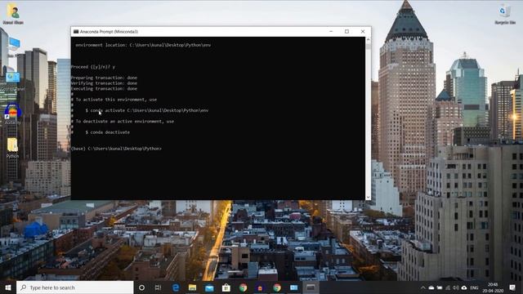Open the Windows Start menu

(8, 287)
